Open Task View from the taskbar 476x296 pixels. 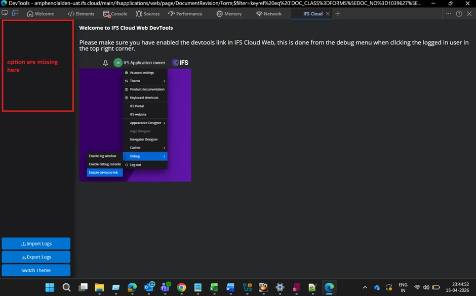point(83,287)
